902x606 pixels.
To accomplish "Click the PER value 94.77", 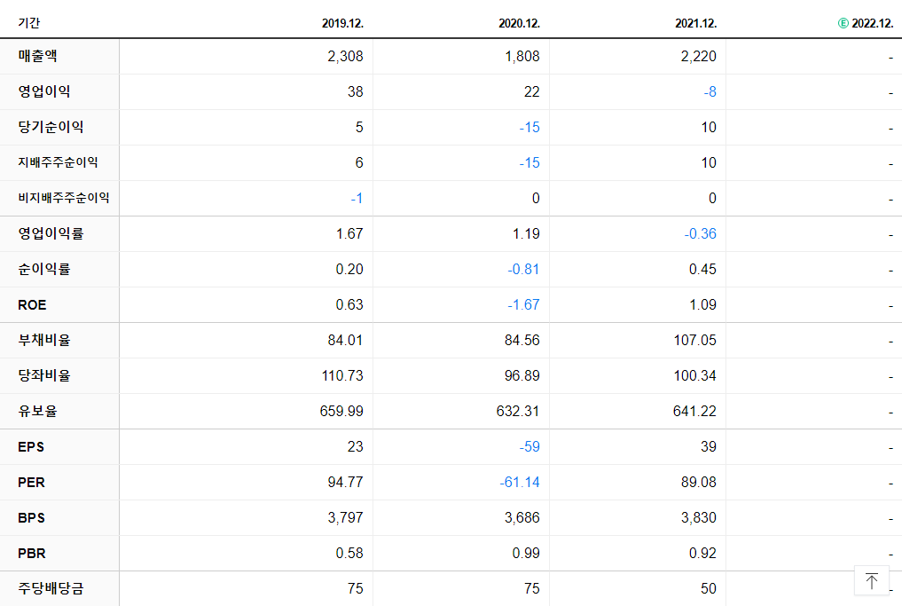I will (345, 483).
